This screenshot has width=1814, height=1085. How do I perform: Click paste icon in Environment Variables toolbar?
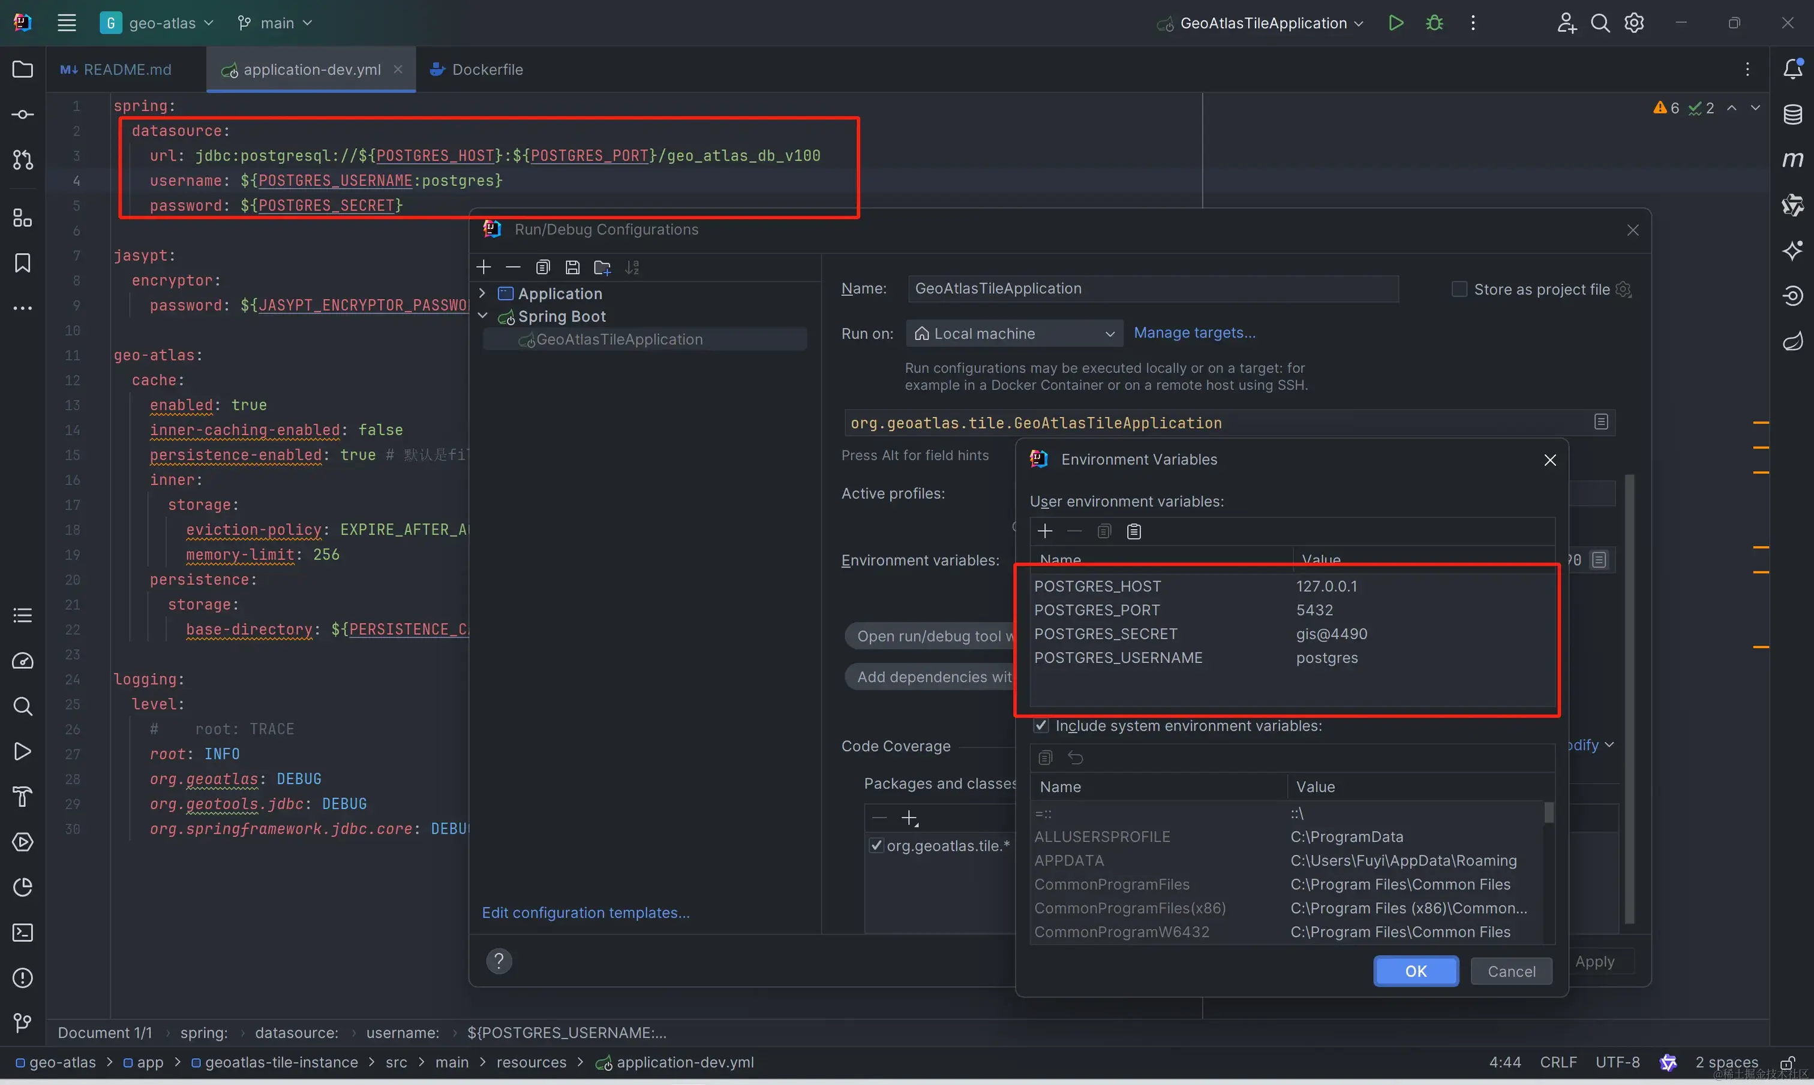(x=1134, y=532)
